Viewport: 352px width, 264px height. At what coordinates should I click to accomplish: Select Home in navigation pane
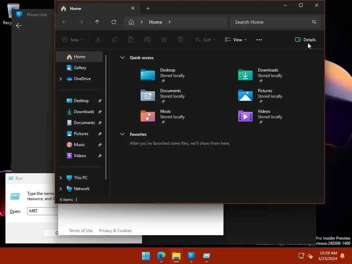[79, 57]
